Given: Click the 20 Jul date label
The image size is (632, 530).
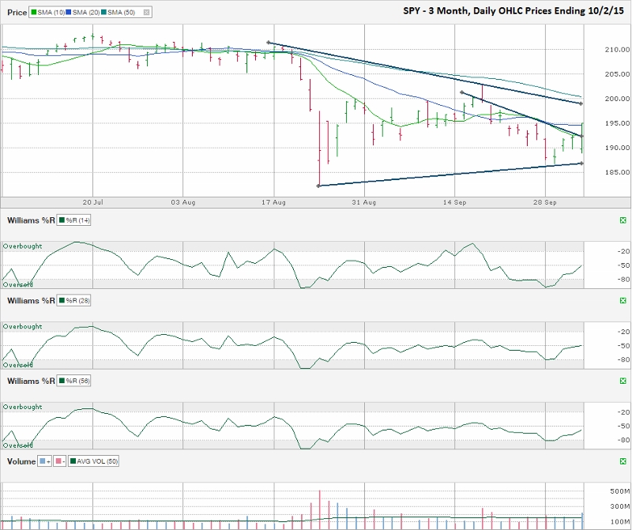Looking at the screenshot, I should [x=92, y=202].
